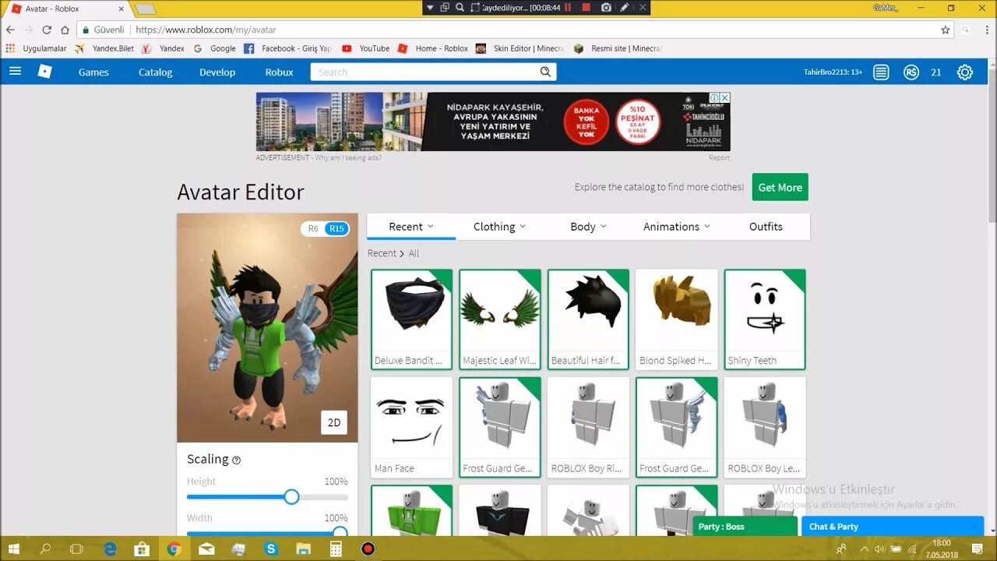
Task: Switch avatar to R6 rig
Action: (x=313, y=228)
